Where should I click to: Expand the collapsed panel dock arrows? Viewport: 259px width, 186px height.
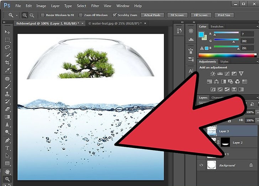(x=182, y=22)
